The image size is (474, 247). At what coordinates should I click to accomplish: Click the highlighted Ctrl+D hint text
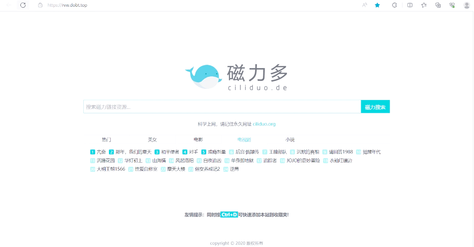pos(229,215)
